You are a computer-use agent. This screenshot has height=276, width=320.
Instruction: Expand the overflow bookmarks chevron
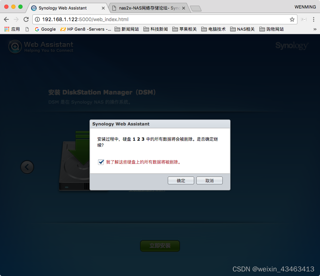pos(315,29)
